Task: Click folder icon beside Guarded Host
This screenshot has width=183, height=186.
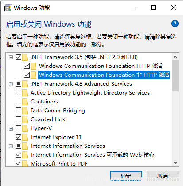Action: pyautogui.click(x=25, y=119)
